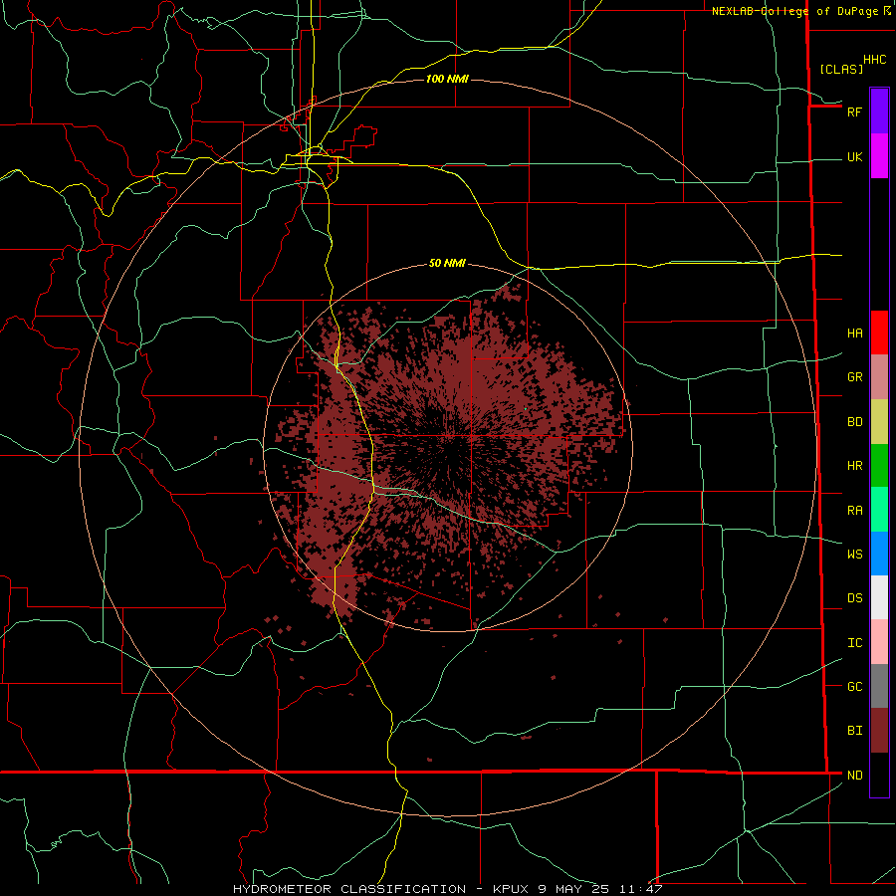The width and height of the screenshot is (896, 896).
Task: Click the gray GC color swatch
Action: [879, 686]
